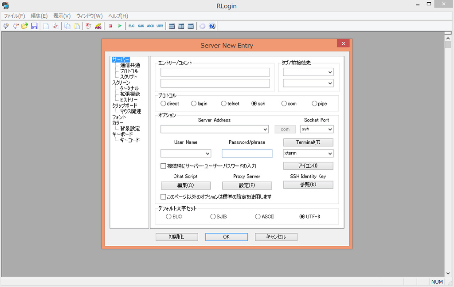Check このページ以外のオプションは標準の設定を使用します
Viewport: 454px width, 287px height.
pyautogui.click(x=163, y=197)
